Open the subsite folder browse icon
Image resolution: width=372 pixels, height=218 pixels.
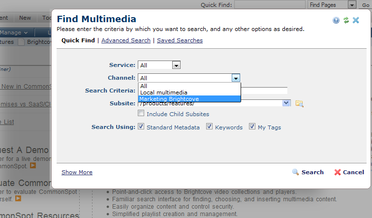(x=299, y=104)
